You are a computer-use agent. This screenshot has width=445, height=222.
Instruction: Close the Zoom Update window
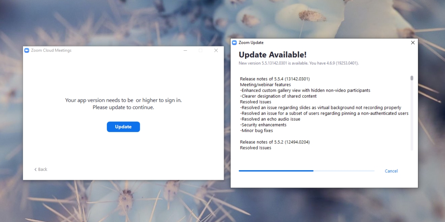(413, 43)
